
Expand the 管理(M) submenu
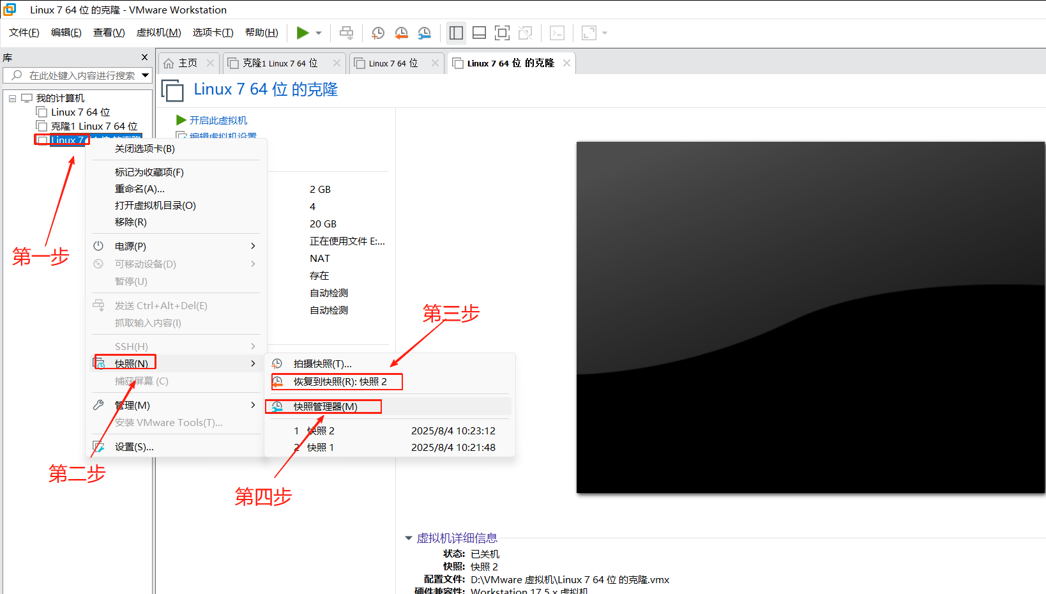pos(176,406)
